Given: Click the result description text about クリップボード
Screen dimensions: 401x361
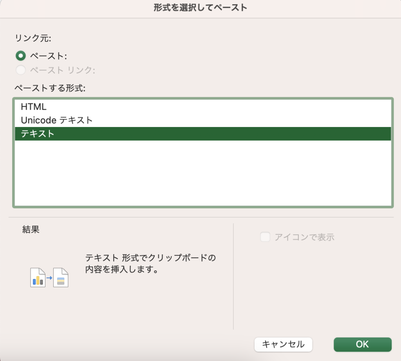Looking at the screenshot, I should pyautogui.click(x=150, y=264).
